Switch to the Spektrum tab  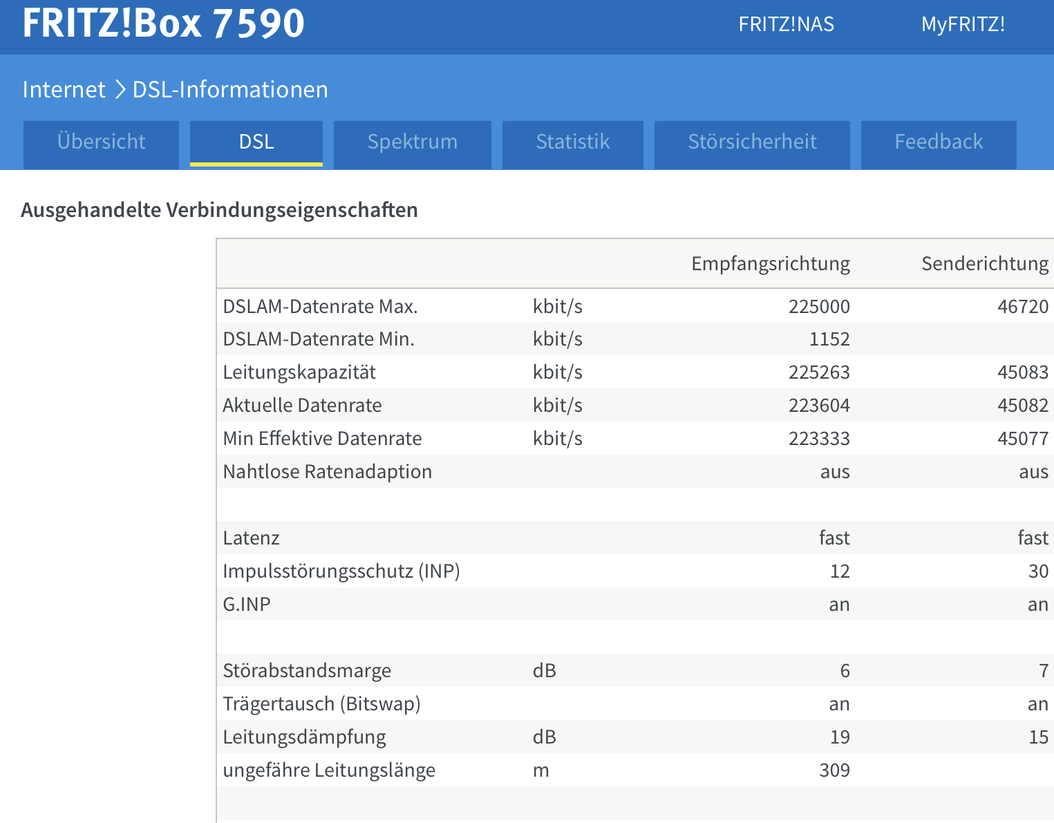[x=412, y=144]
